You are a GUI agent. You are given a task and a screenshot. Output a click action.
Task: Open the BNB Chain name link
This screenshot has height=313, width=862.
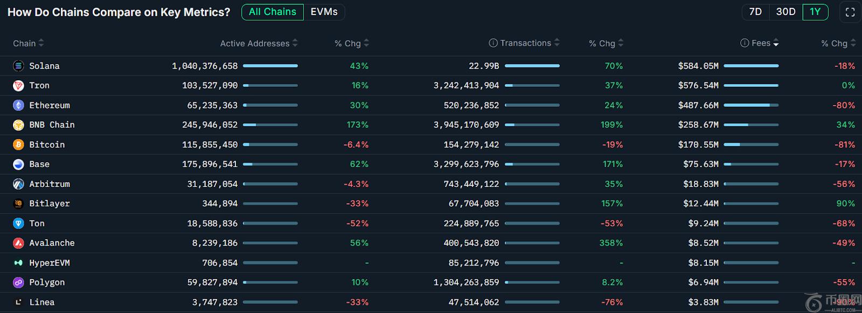click(x=52, y=125)
